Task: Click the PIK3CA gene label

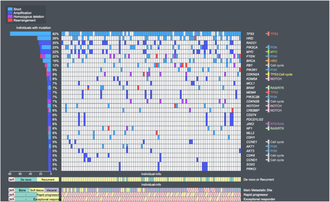Action: click(252, 47)
